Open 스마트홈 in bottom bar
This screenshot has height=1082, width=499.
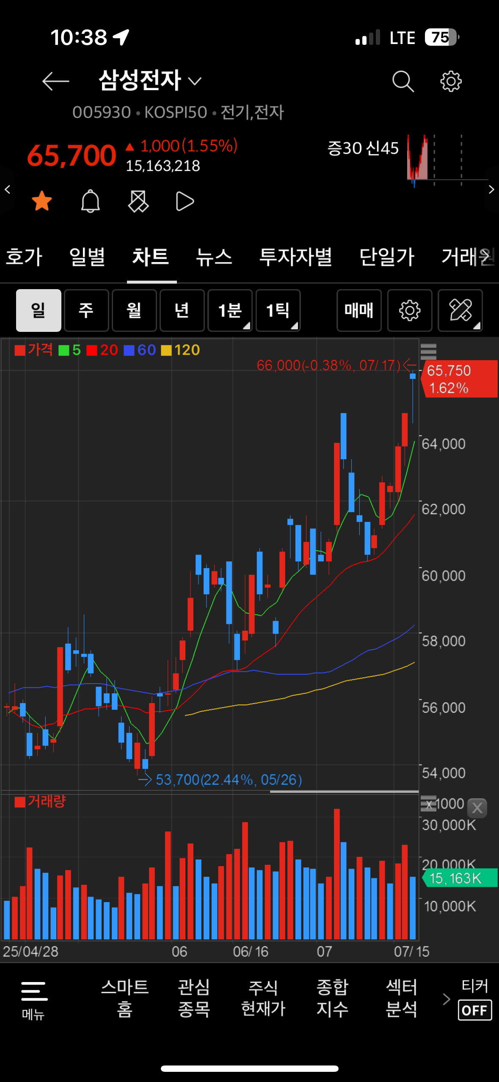(125, 998)
